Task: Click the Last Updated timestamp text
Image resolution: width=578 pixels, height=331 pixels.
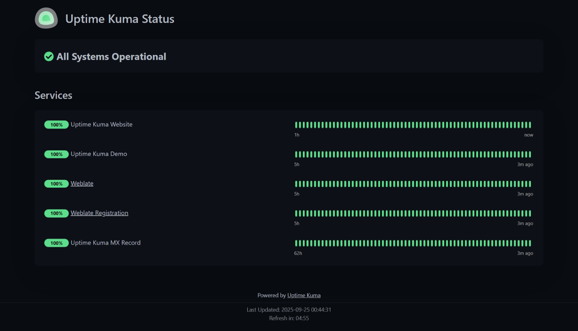Action: [x=289, y=310]
